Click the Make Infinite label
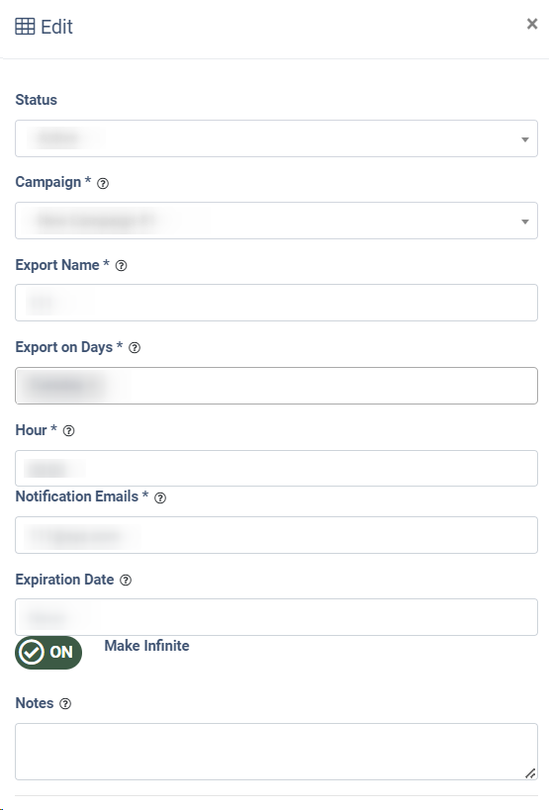549x810 pixels. click(x=146, y=646)
